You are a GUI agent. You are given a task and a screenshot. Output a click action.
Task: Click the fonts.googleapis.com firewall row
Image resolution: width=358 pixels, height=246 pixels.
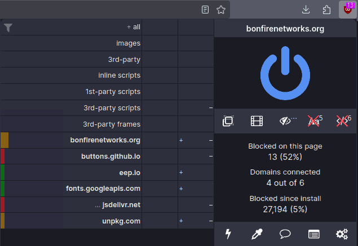coord(71,189)
